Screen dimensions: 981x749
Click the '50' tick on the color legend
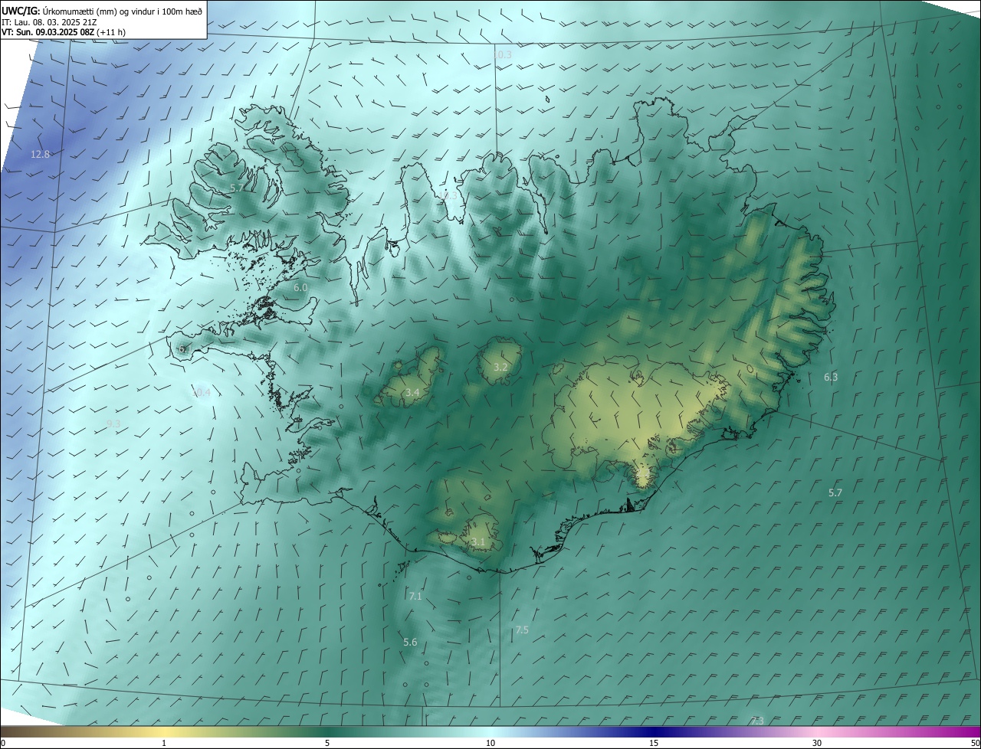pyautogui.click(x=974, y=743)
